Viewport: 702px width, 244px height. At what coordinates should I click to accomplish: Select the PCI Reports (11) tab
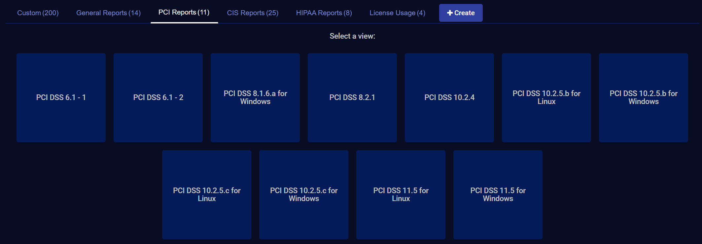pos(184,13)
